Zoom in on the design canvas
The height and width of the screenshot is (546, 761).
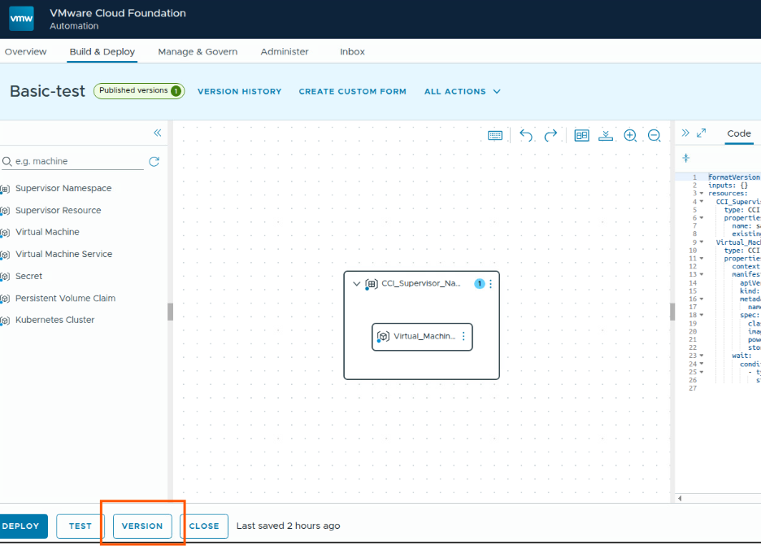[630, 136]
